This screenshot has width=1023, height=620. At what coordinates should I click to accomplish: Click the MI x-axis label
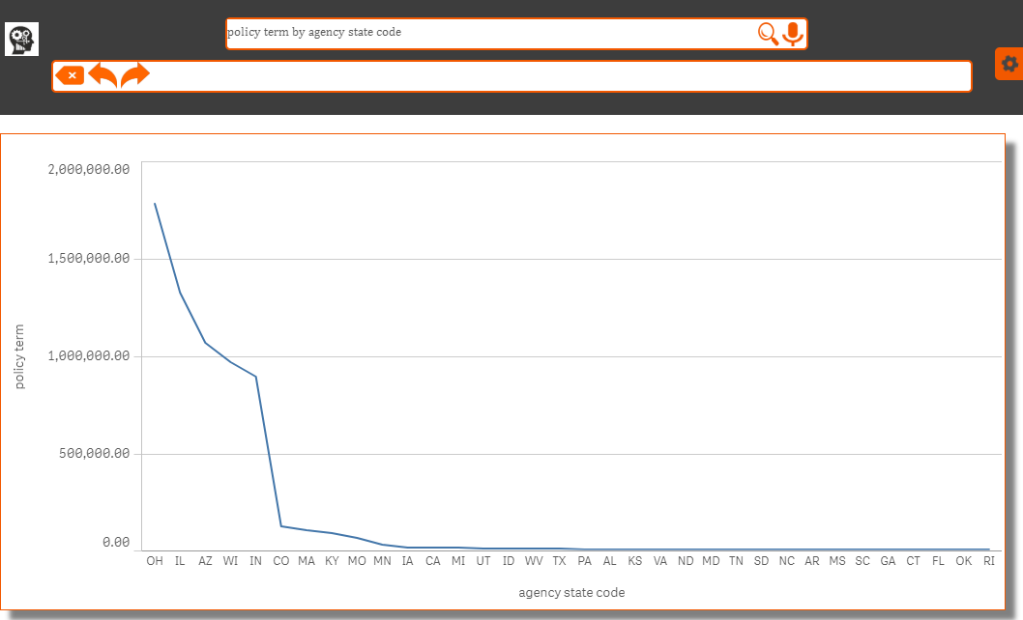[458, 561]
